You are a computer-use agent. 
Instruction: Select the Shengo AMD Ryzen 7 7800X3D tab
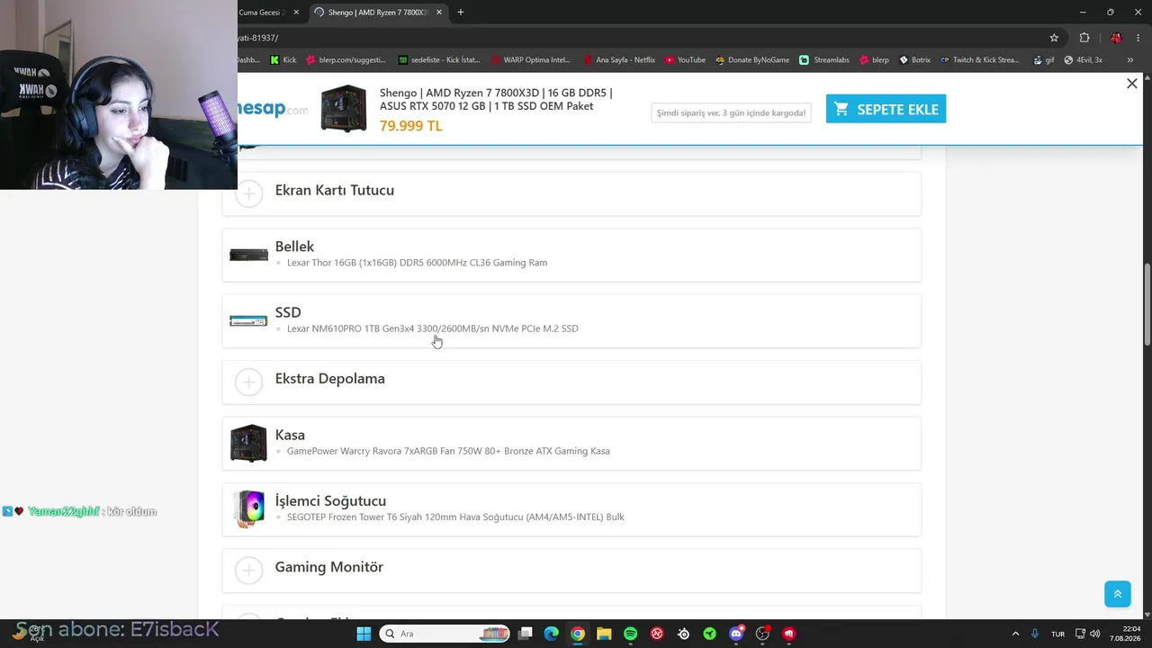(378, 13)
